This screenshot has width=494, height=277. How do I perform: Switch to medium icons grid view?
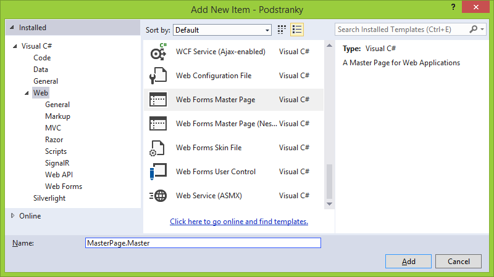[x=282, y=30]
